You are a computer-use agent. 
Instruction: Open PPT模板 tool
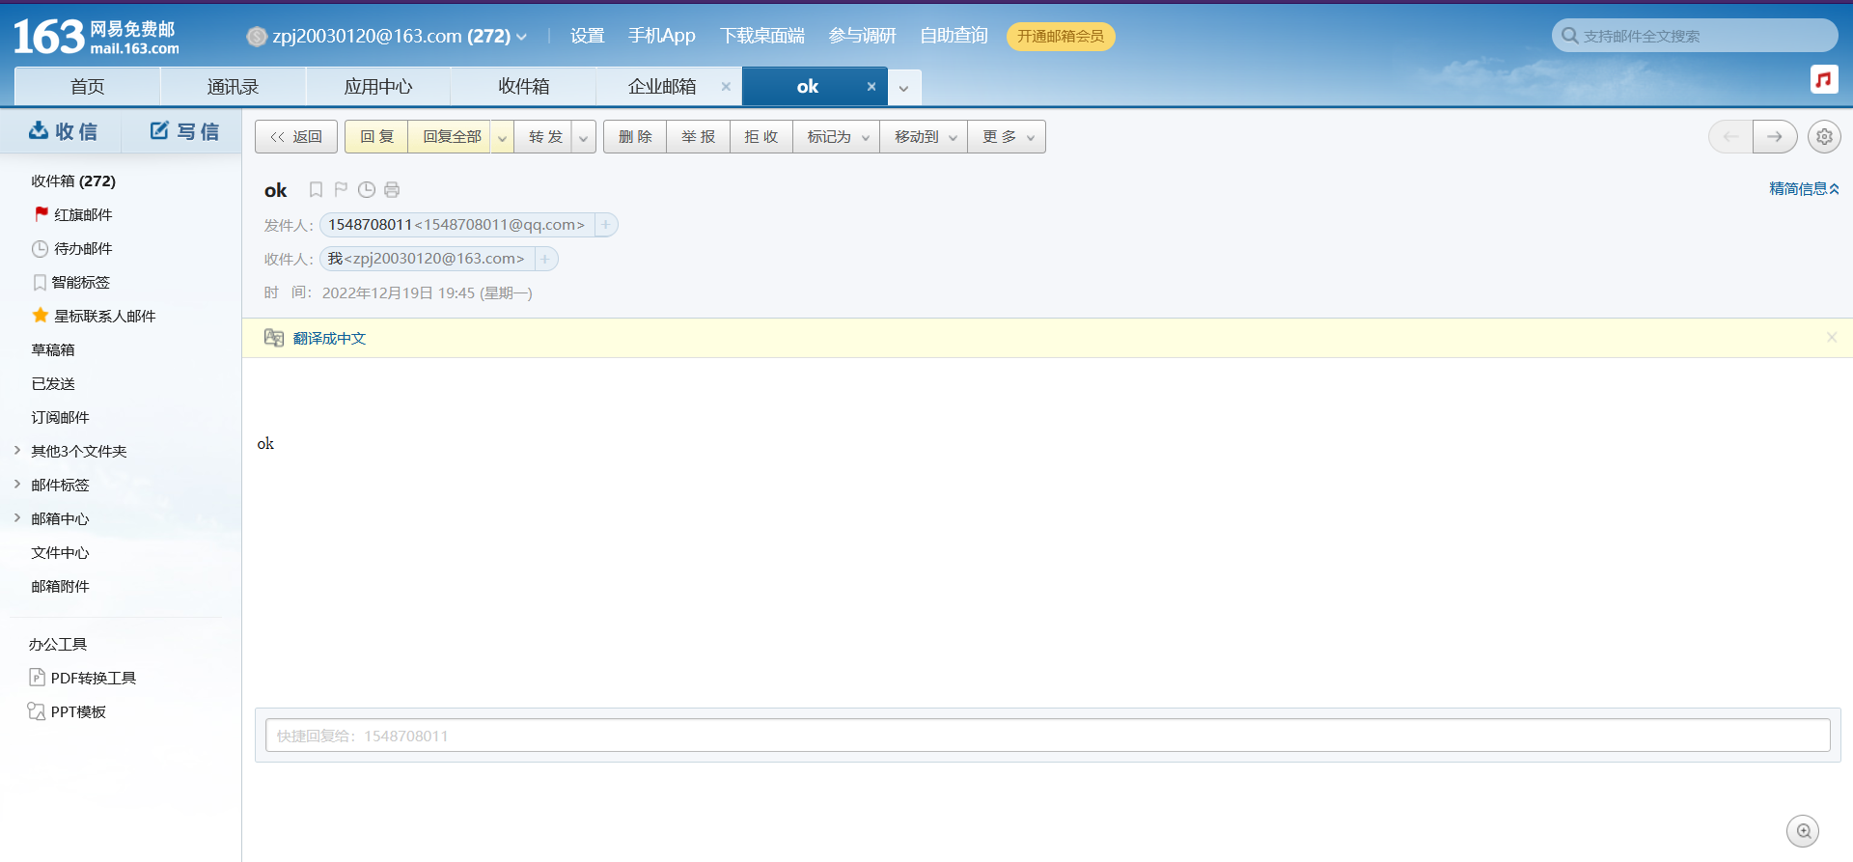pos(68,711)
